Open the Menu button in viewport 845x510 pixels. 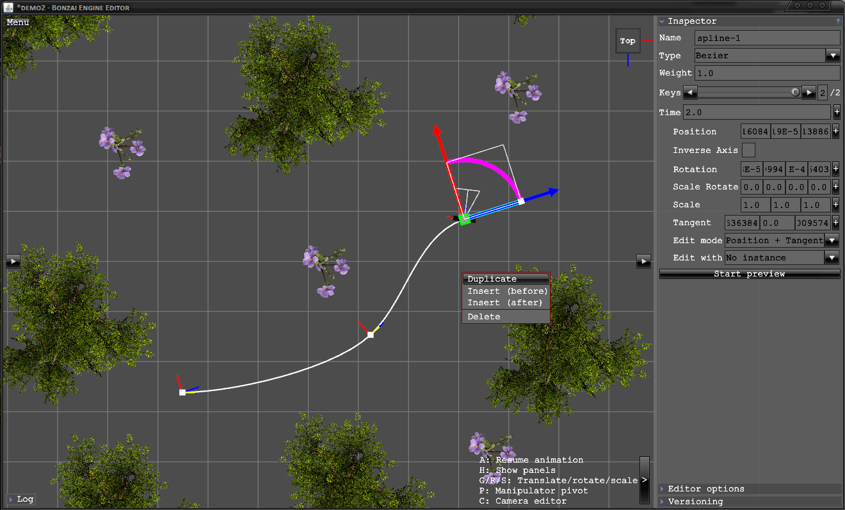click(x=17, y=22)
